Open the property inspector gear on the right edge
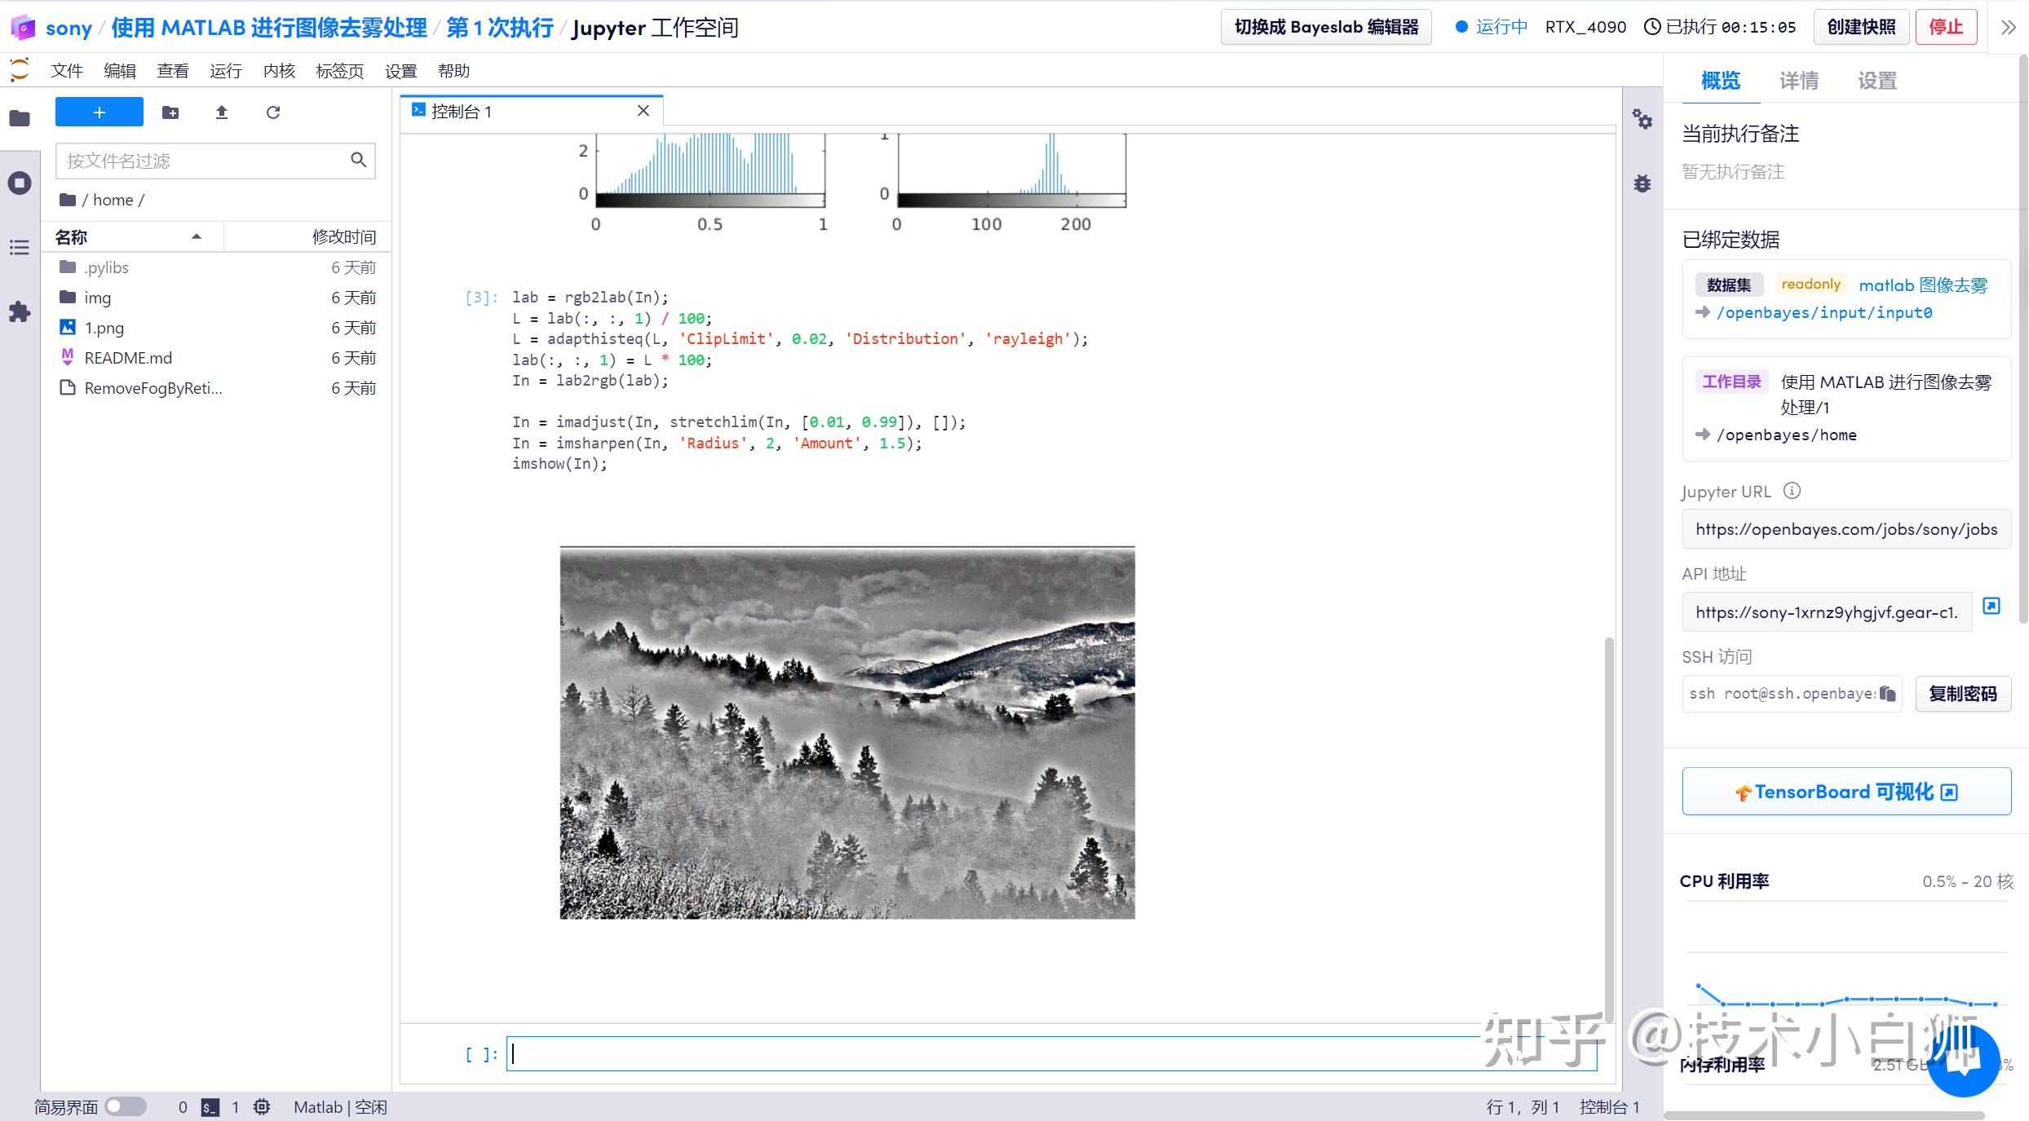This screenshot has width=2029, height=1121. click(1642, 120)
